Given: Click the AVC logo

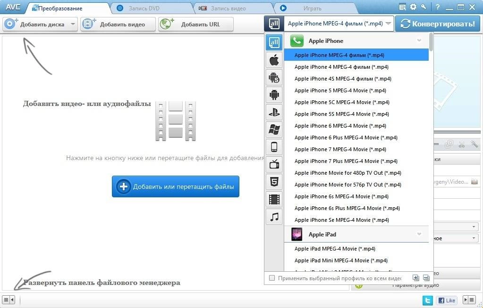Looking at the screenshot, I should 13,7.
